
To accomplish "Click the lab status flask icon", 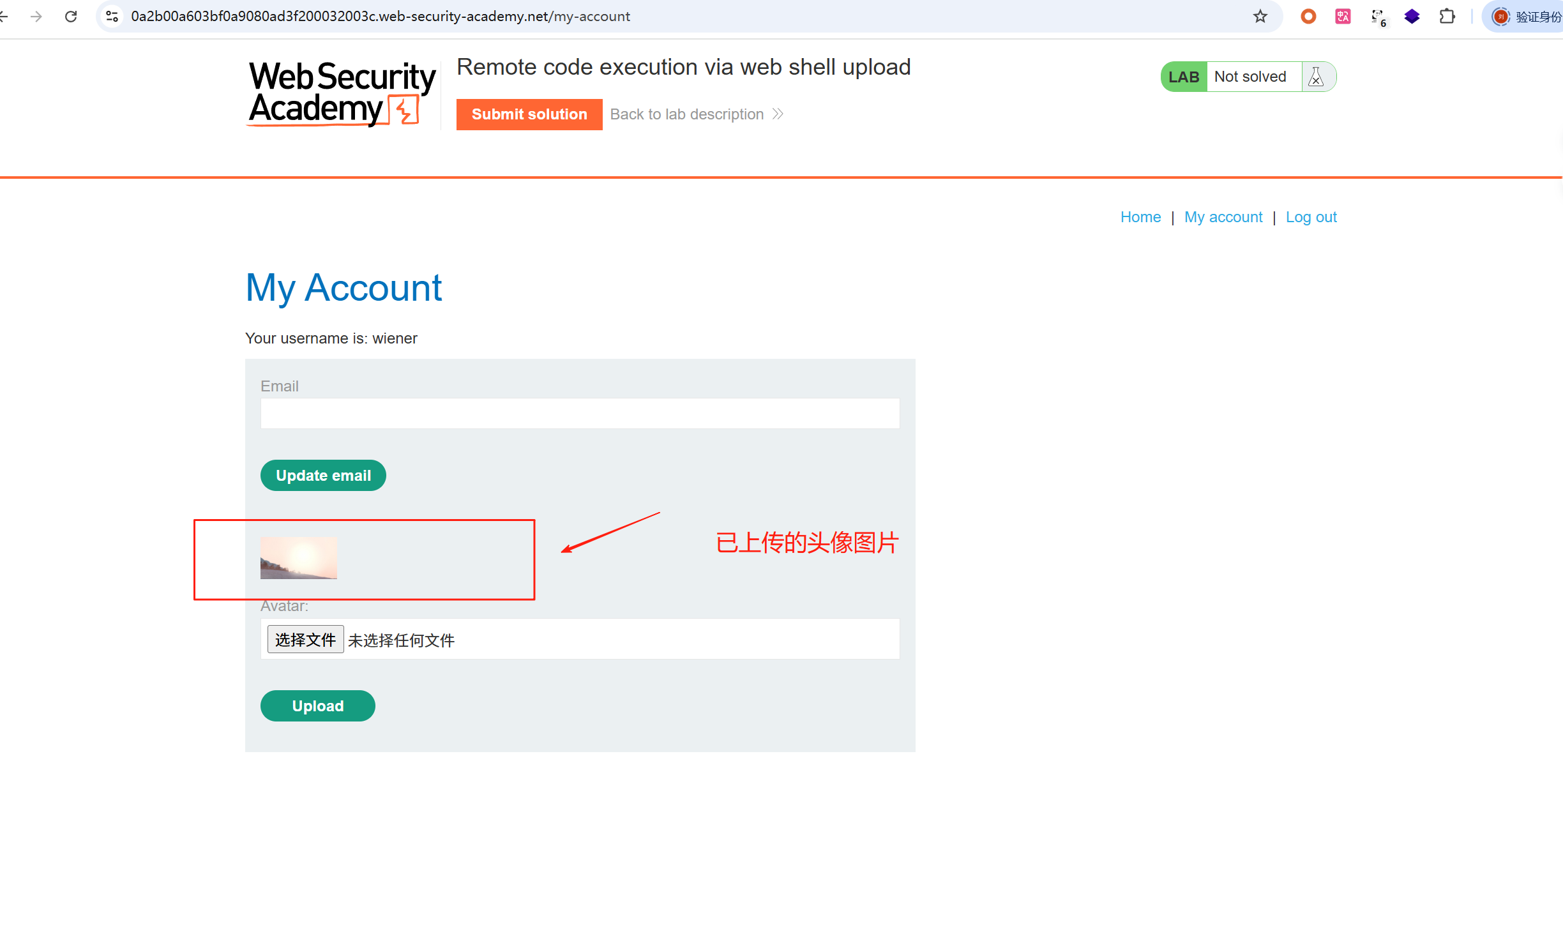I will [x=1316, y=77].
